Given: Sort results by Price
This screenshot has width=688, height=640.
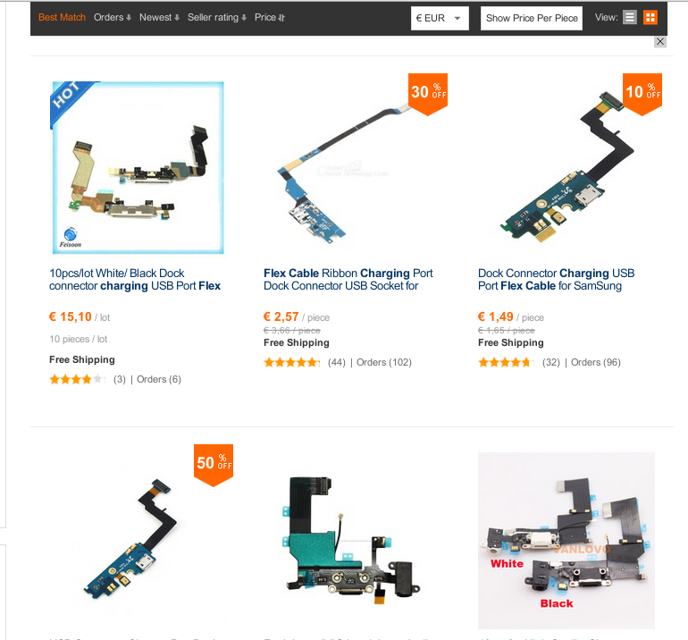Looking at the screenshot, I should coord(270,18).
